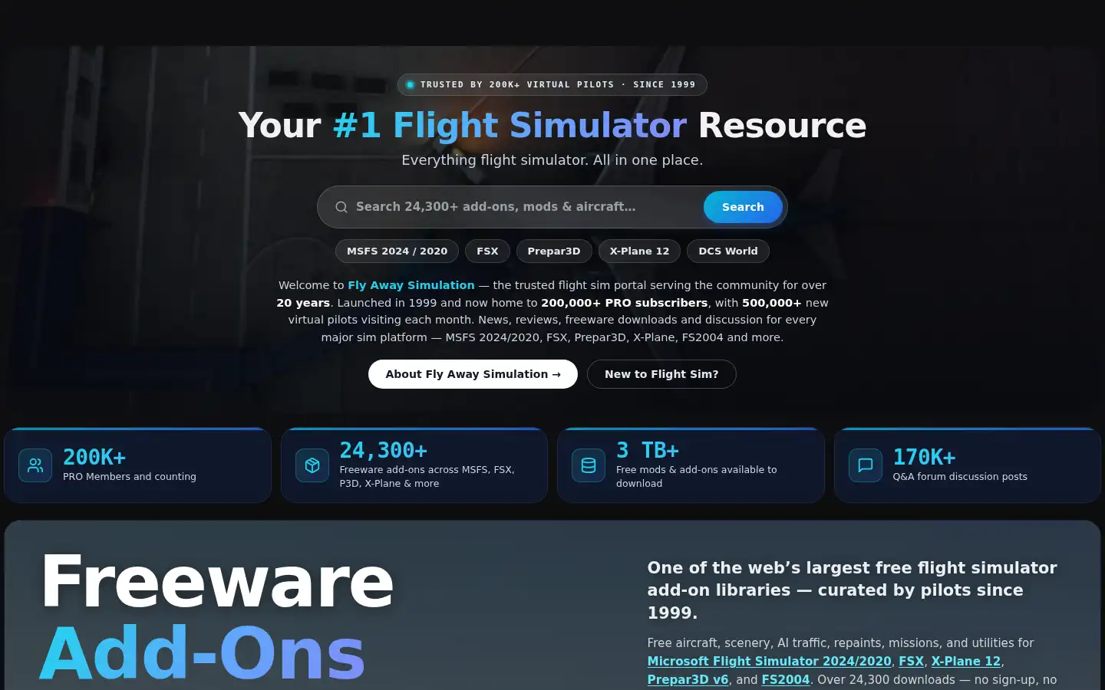Screen dimensions: 1105x690
Task: Click the 200K+ members stat value
Action: pyautogui.click(x=94, y=457)
